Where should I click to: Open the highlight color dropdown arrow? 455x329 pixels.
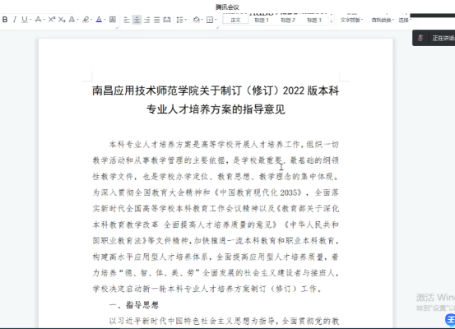pyautogui.click(x=91, y=20)
